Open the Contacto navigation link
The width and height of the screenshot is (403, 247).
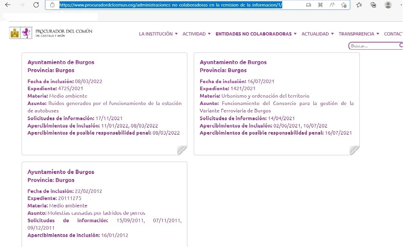coord(393,34)
